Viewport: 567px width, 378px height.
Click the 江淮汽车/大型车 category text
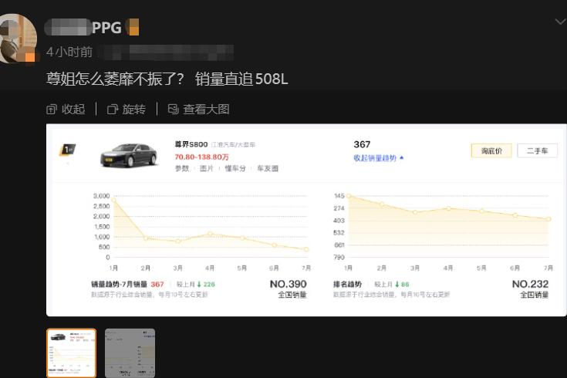pyautogui.click(x=233, y=145)
